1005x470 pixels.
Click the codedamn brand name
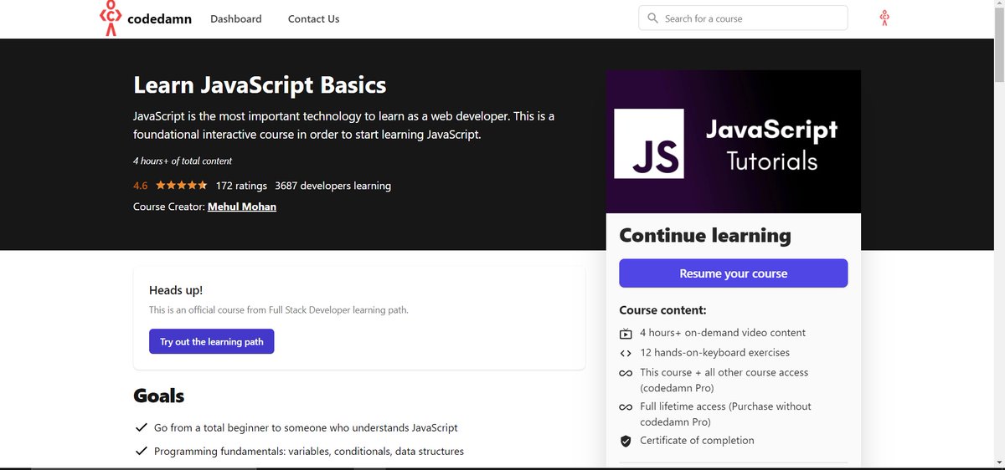[159, 18]
